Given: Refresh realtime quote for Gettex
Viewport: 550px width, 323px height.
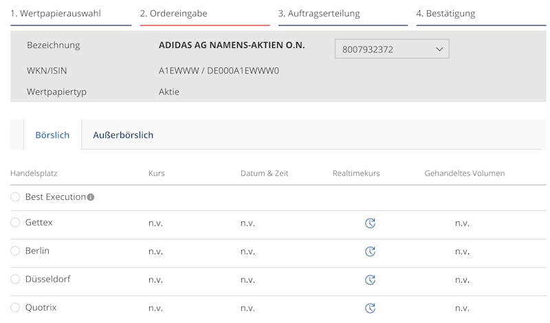Looking at the screenshot, I should 370,223.
